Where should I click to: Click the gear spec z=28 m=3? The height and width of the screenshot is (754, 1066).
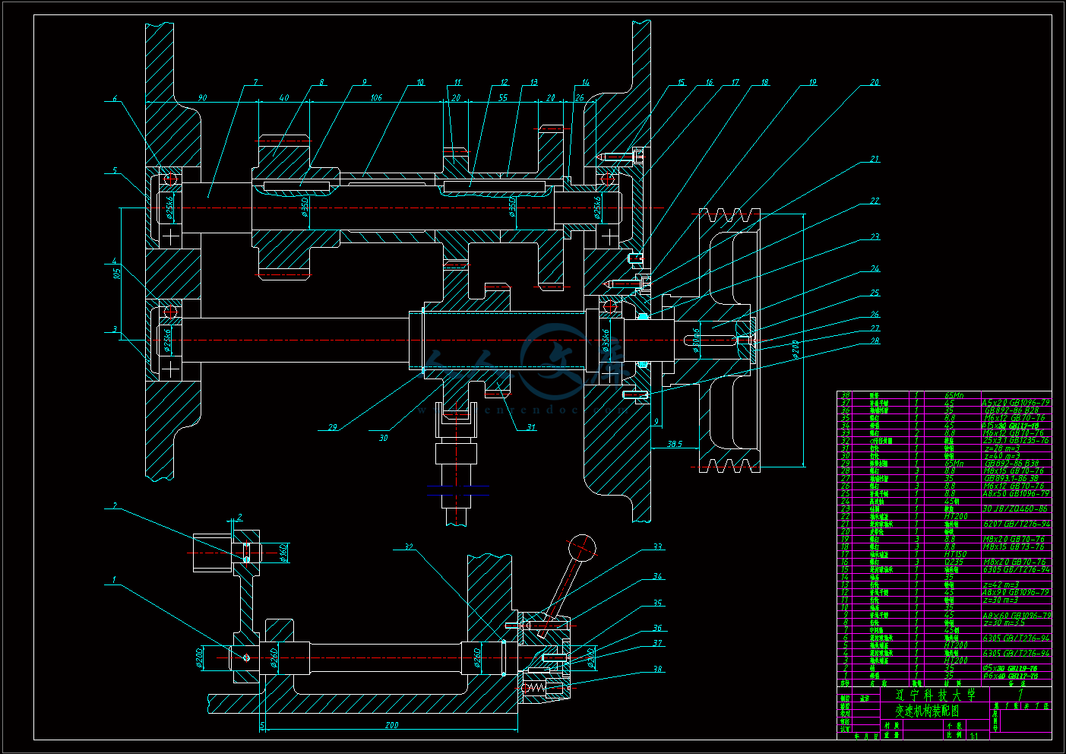pos(1002,448)
